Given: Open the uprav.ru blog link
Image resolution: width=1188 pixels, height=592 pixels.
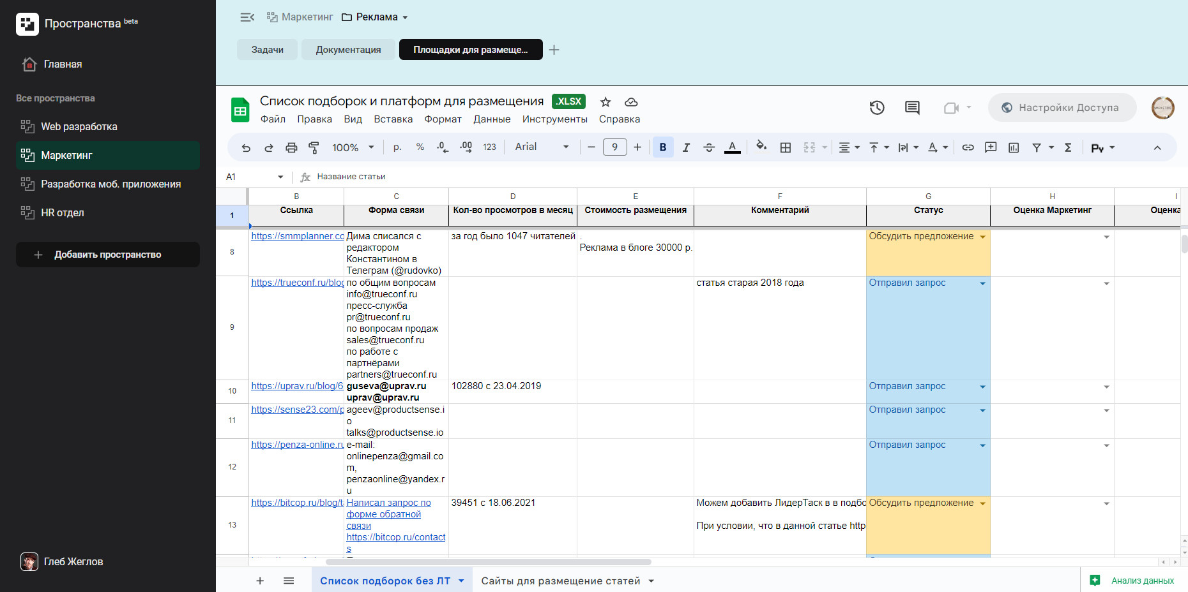Looking at the screenshot, I should [x=297, y=386].
